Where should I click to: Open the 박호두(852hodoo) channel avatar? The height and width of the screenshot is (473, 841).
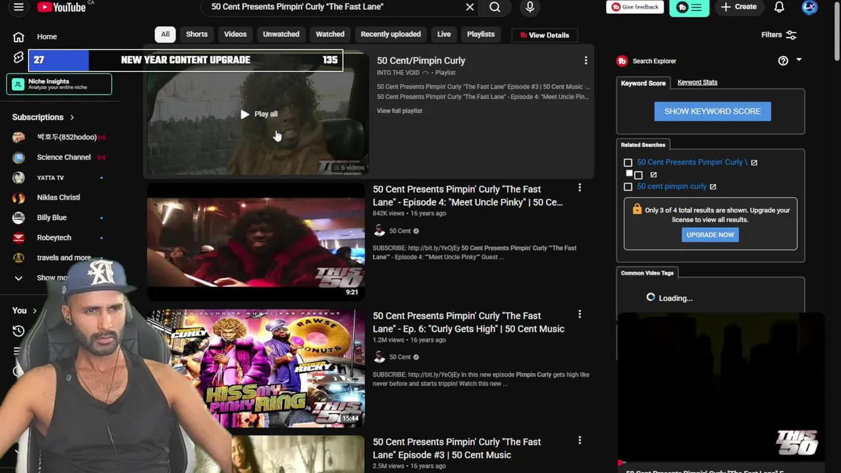click(18, 137)
